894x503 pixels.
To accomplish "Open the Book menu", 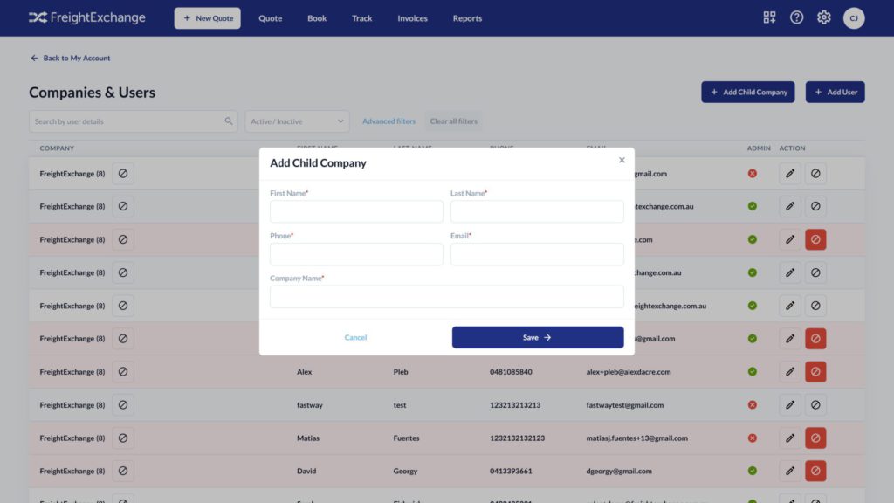I will (x=317, y=18).
